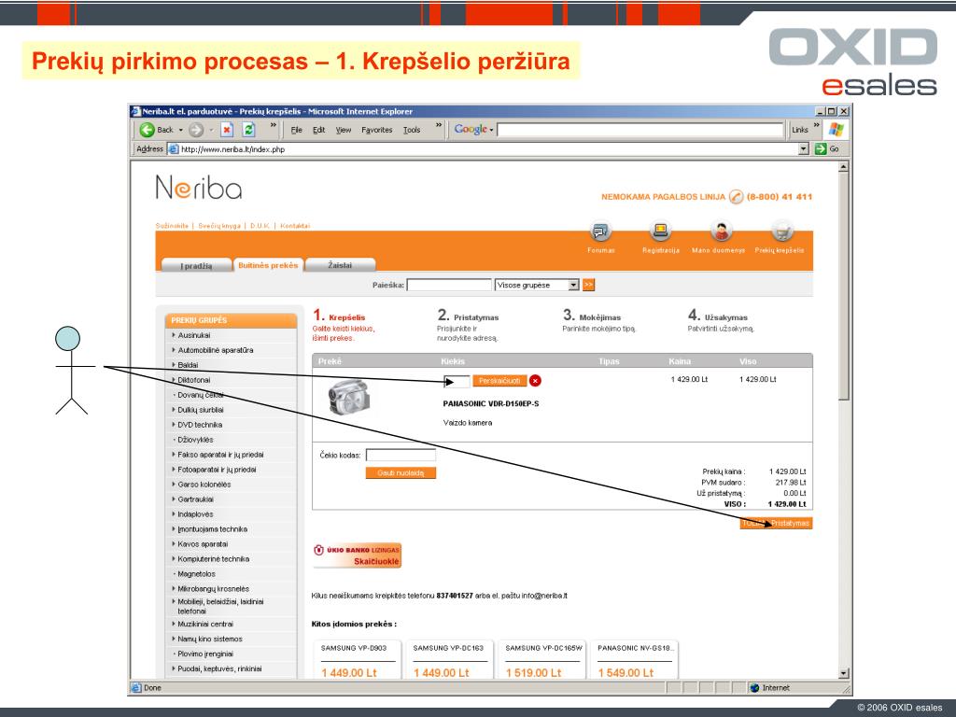This screenshot has height=717, width=956.
Task: Click the page icon in address bar
Action: coord(173,148)
